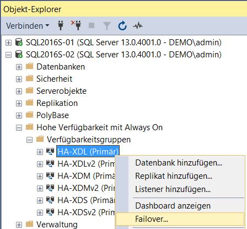Image resolution: width=247 pixels, height=229 pixels.
Task: Select SQL2016S-01 server entry text
Action: coord(123,42)
